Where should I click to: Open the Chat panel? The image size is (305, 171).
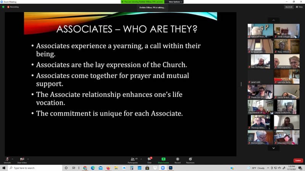150,159
